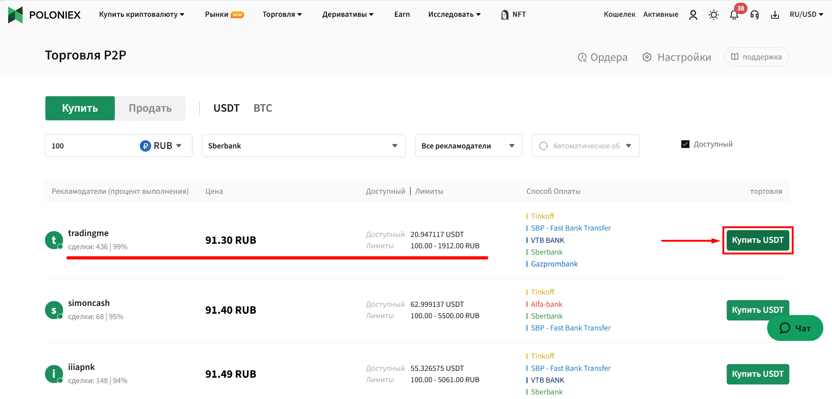This screenshot has height=399, width=832.
Task: Click the Способ Оплаты column header
Action: 553,191
